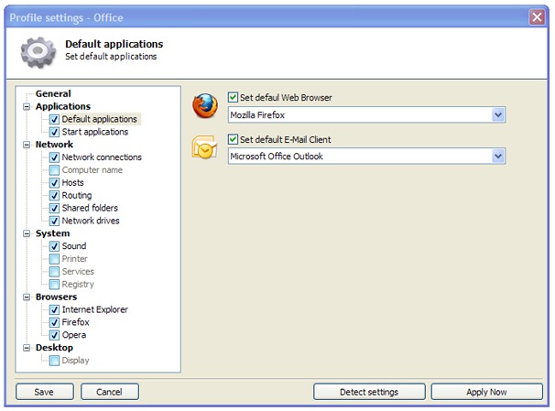Click the Save button
The image size is (555, 411).
[45, 392]
